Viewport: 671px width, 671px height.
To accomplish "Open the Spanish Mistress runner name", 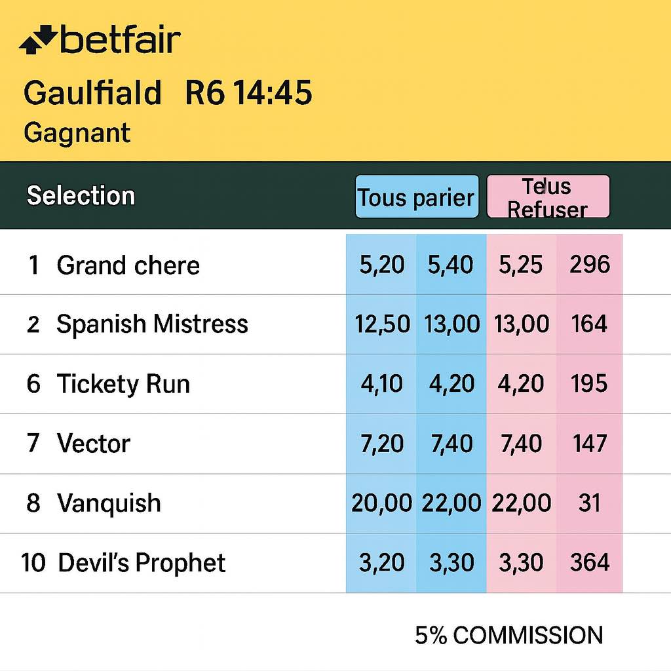I will click(152, 324).
